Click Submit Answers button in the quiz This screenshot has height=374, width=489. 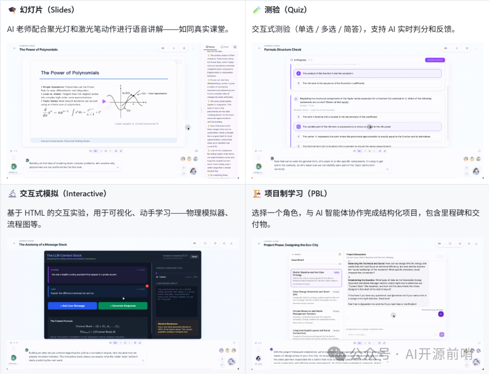[x=435, y=60]
